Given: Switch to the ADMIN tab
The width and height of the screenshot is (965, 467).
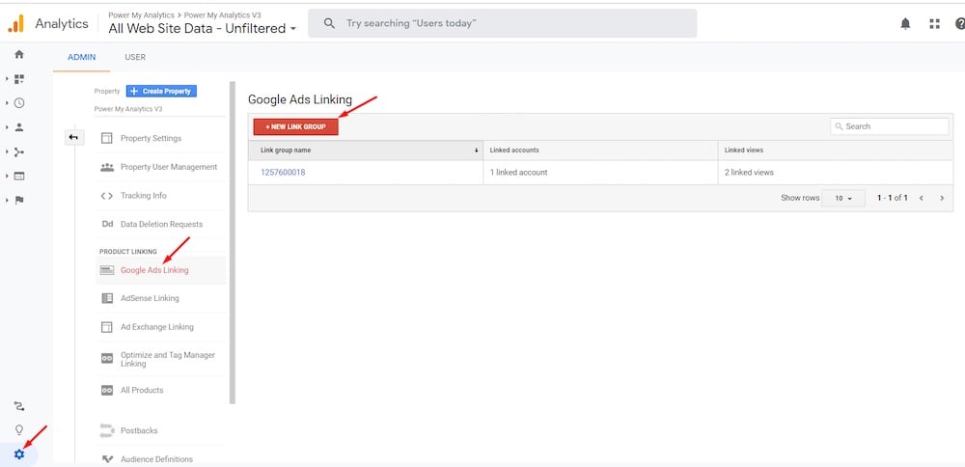Looking at the screenshot, I should pyautogui.click(x=82, y=57).
